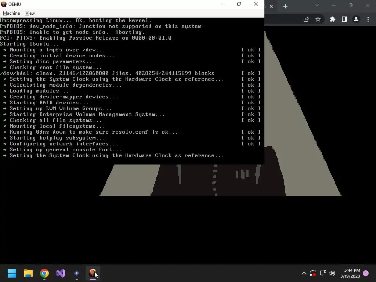Screen dimensions: 376x282
Task: Close the QEMU window
Action: pos(256,4)
